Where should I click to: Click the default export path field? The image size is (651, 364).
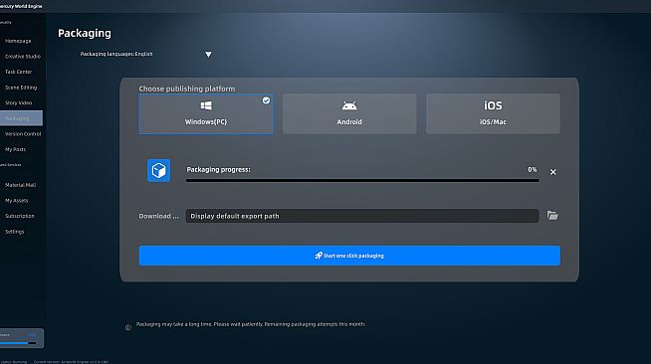[362, 216]
